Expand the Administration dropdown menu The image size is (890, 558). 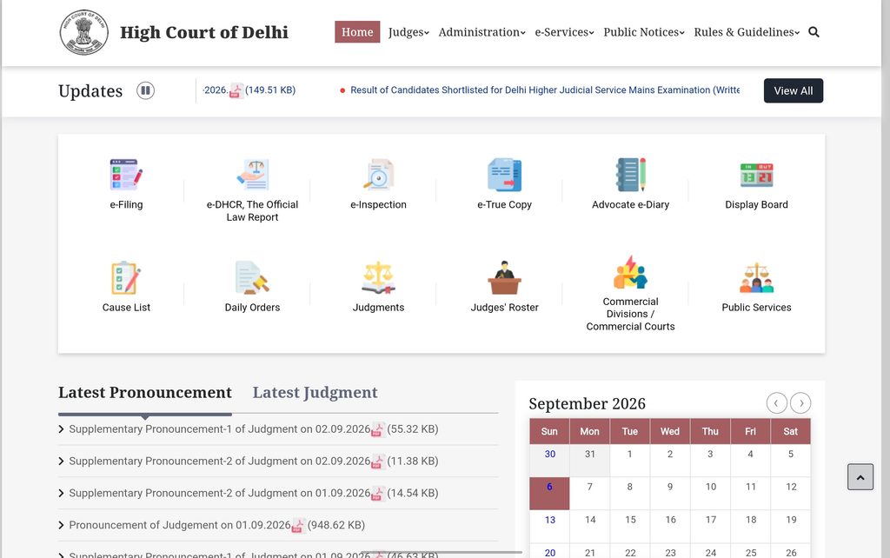[x=482, y=32]
